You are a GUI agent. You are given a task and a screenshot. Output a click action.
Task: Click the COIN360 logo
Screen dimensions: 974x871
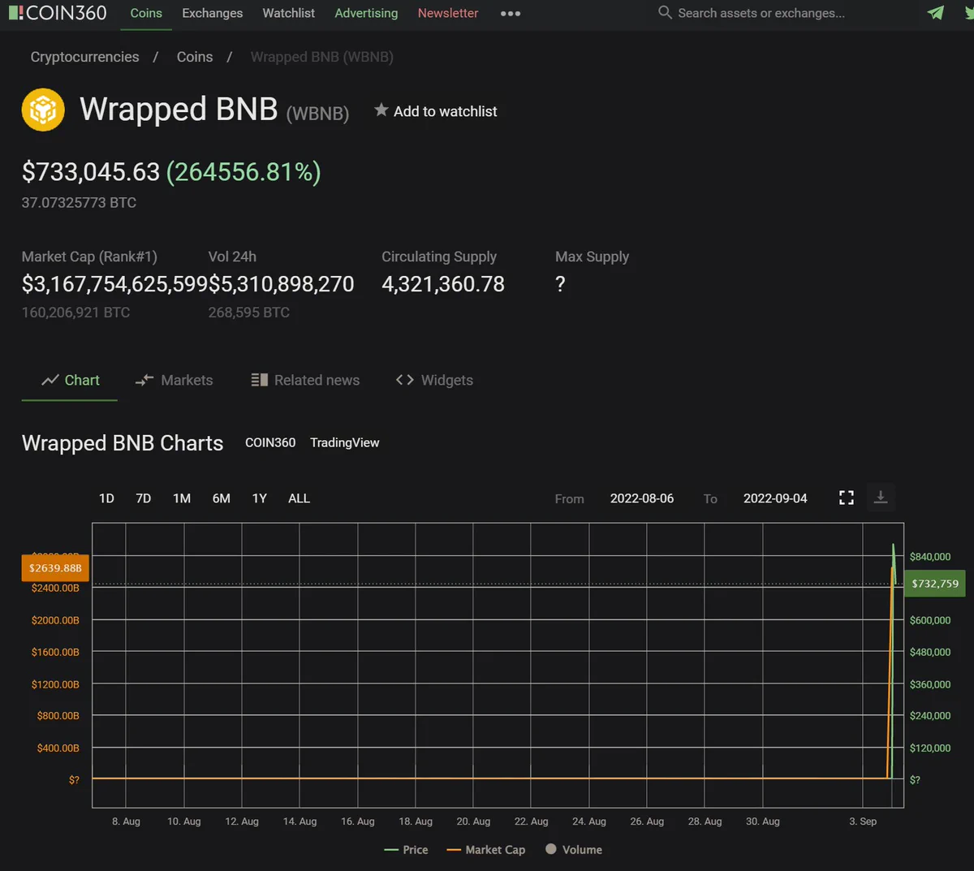[57, 13]
